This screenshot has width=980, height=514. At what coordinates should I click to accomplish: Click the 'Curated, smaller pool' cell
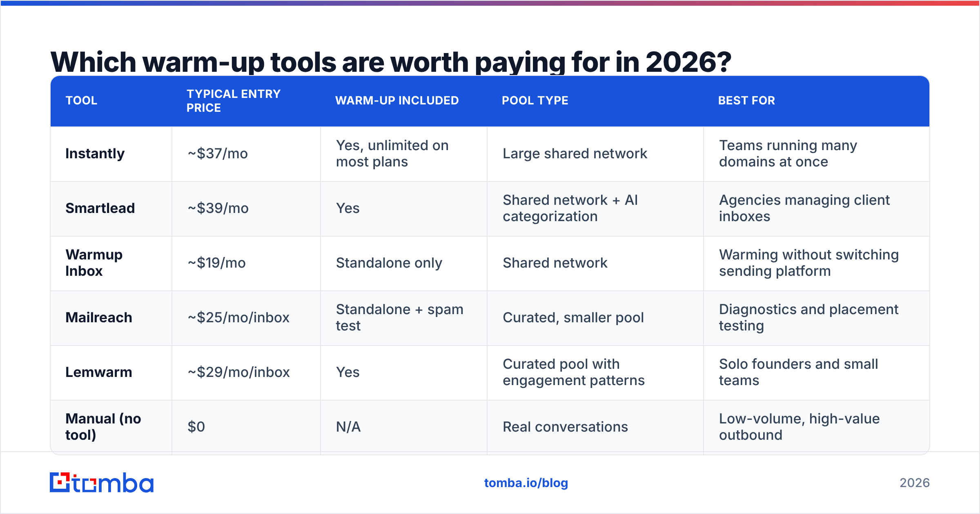tap(595, 318)
